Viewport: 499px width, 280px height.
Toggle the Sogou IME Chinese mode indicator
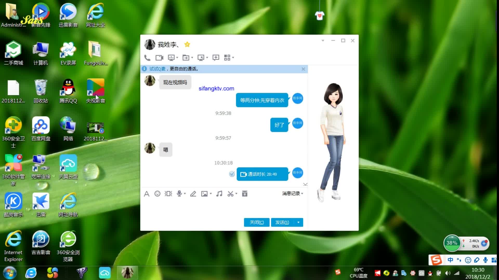pos(450,260)
